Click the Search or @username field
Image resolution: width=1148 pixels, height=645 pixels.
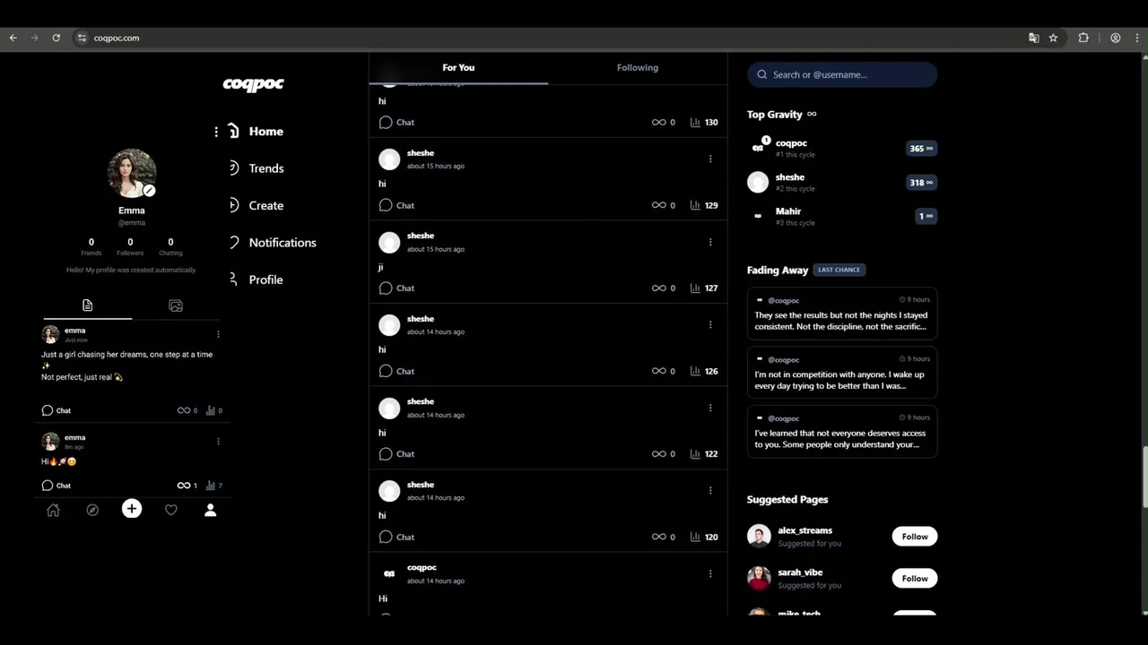click(842, 74)
